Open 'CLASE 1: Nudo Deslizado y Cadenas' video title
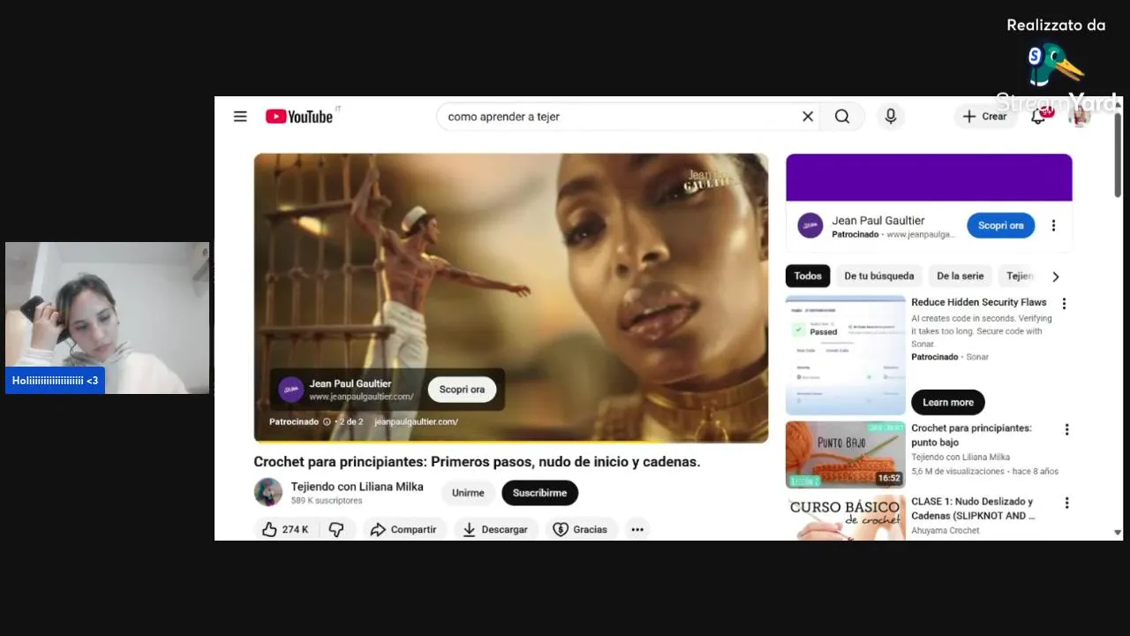 pyautogui.click(x=973, y=508)
